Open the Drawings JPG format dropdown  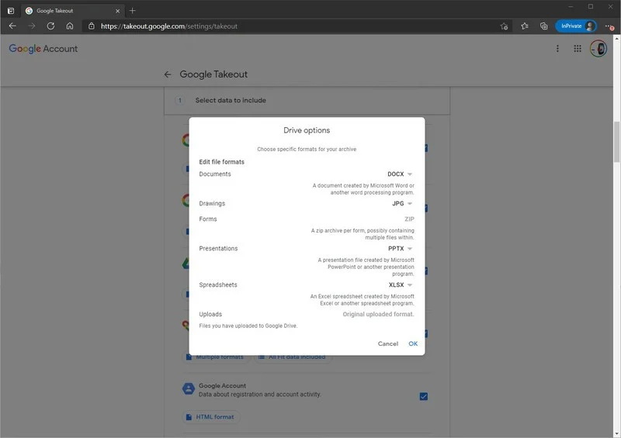pyautogui.click(x=402, y=203)
